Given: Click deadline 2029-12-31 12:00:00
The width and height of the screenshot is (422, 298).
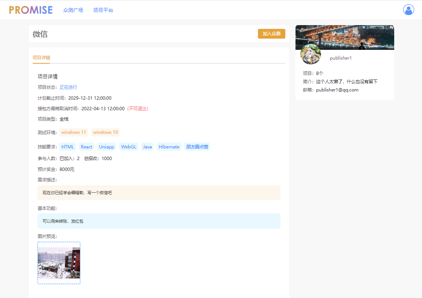Looking at the screenshot, I should [90, 98].
